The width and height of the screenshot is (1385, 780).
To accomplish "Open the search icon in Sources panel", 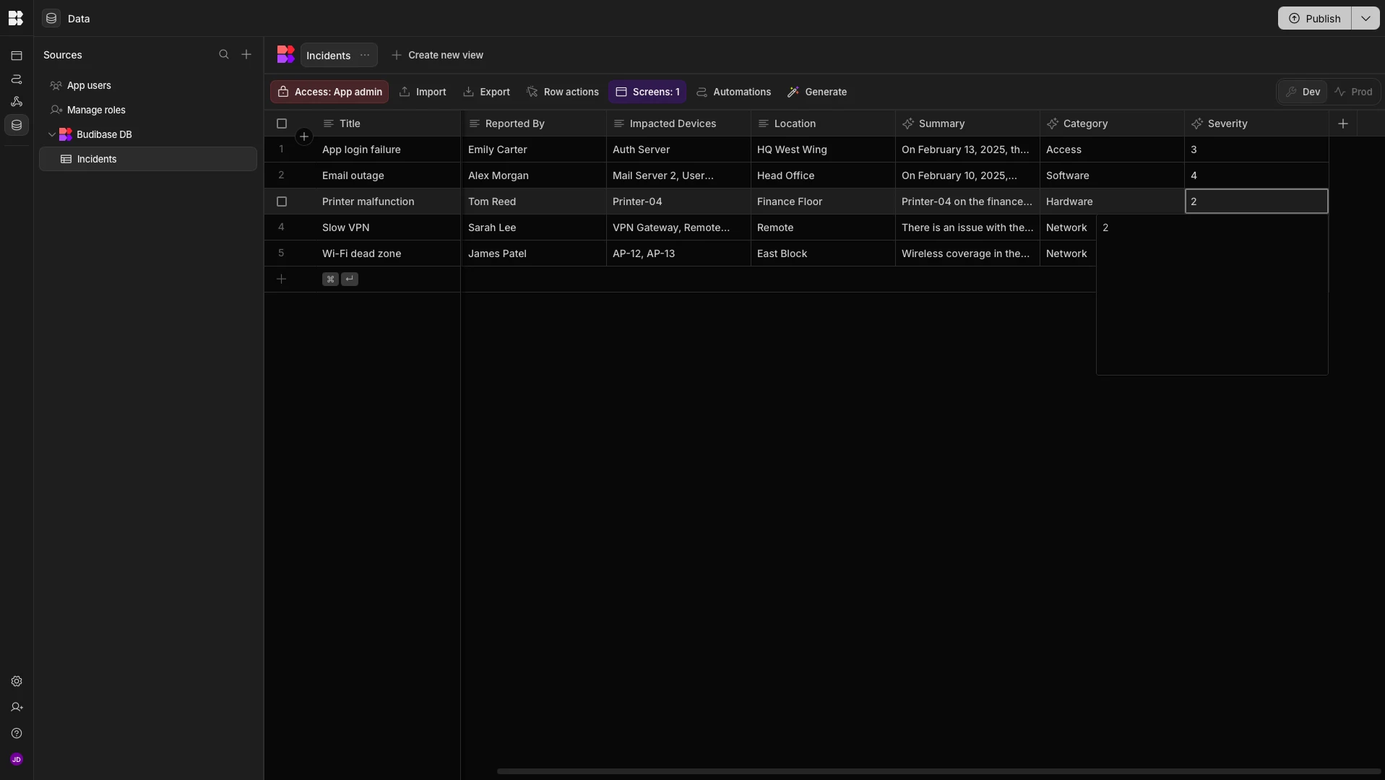I will (225, 55).
